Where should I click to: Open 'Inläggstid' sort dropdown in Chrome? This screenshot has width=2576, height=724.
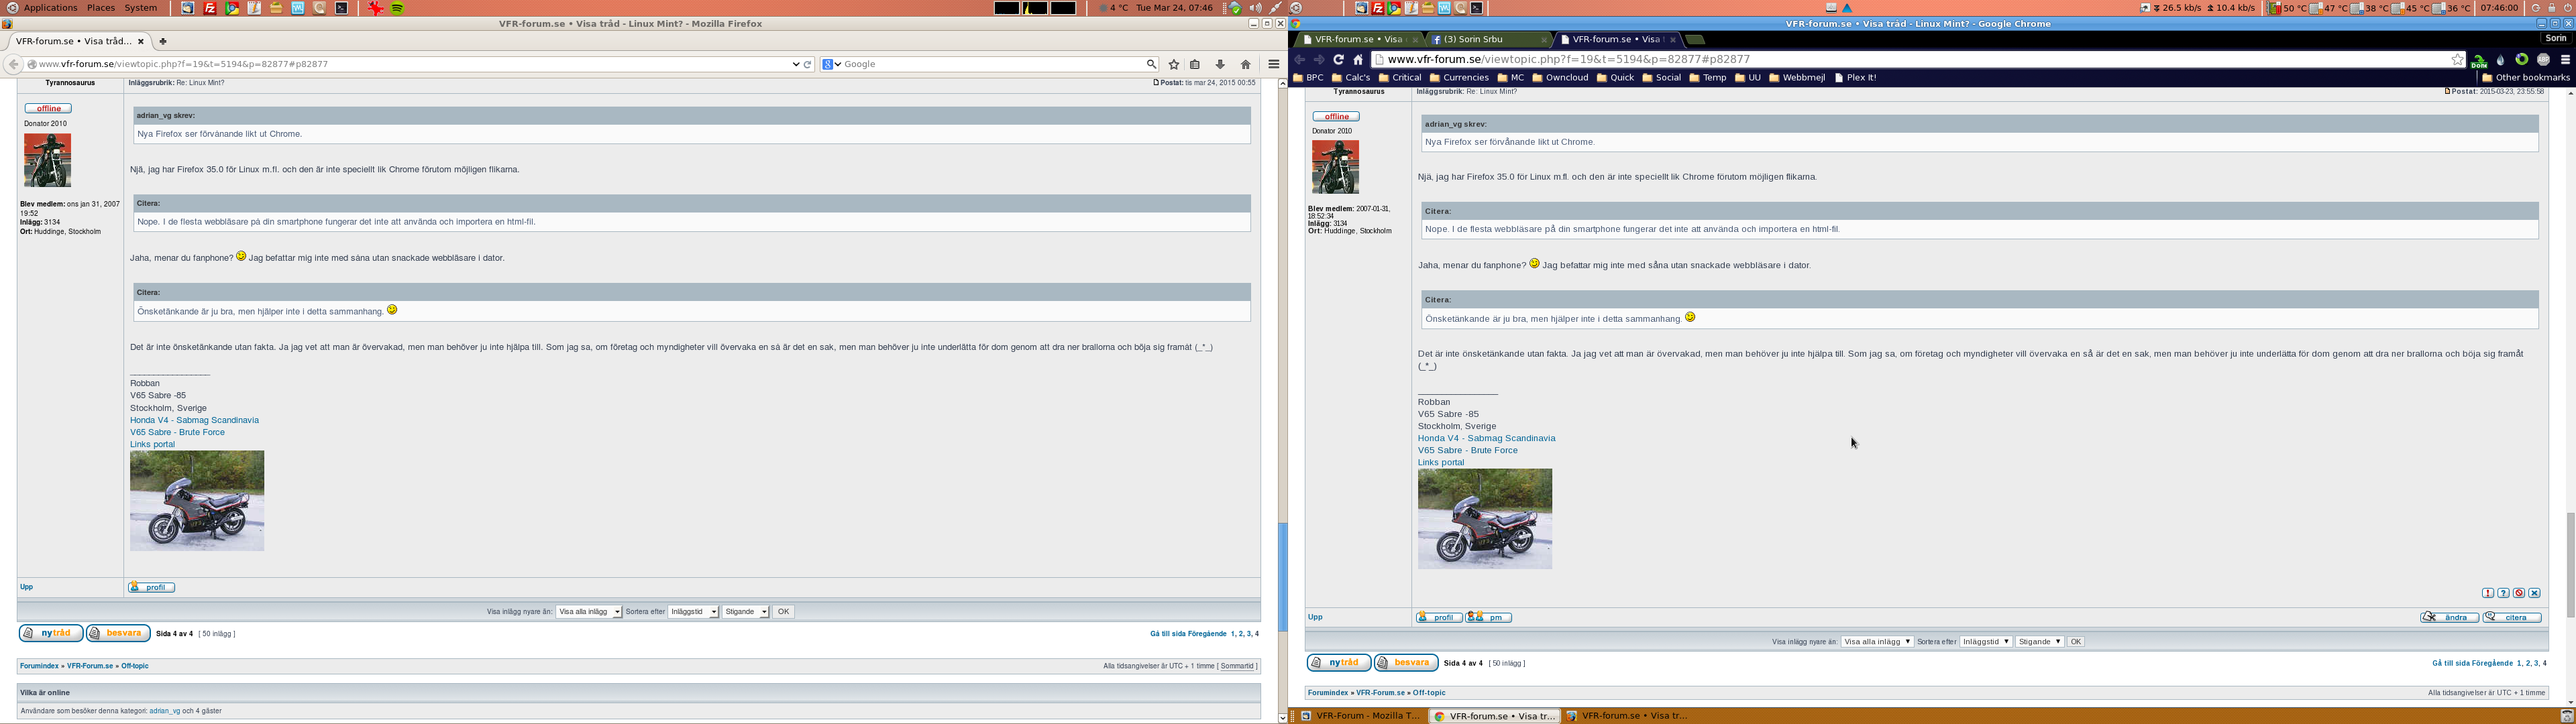1985,642
